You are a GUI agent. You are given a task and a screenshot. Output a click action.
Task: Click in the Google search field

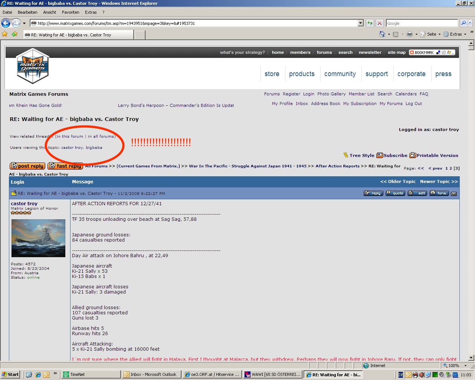(422, 23)
